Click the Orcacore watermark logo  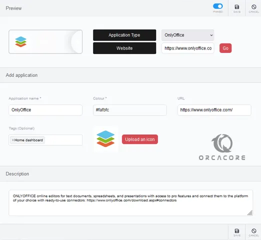222,147
